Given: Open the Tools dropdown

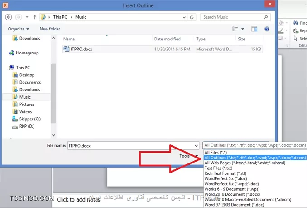Looking at the screenshot, I should pyautogui.click(x=189, y=156).
